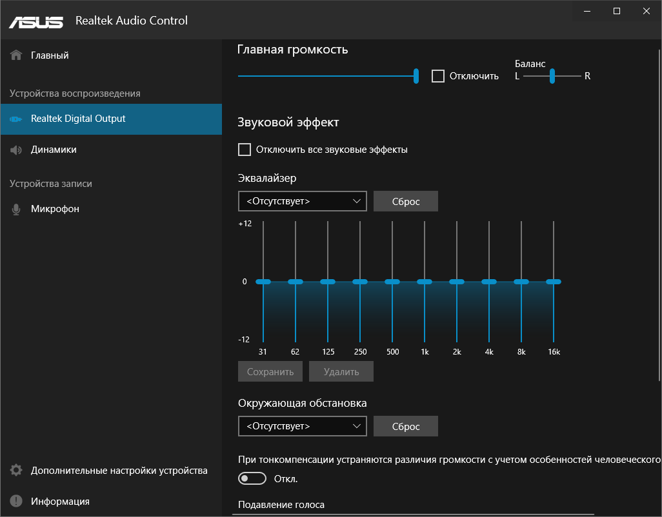
Task: Click the Микрофон microphone icon
Action: coord(15,208)
